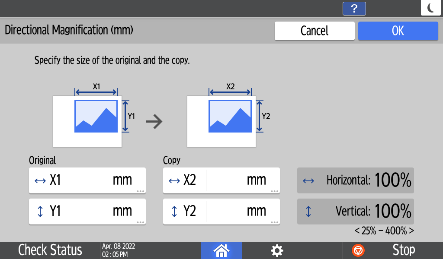Open Check Status in the bottom bar

(50, 250)
